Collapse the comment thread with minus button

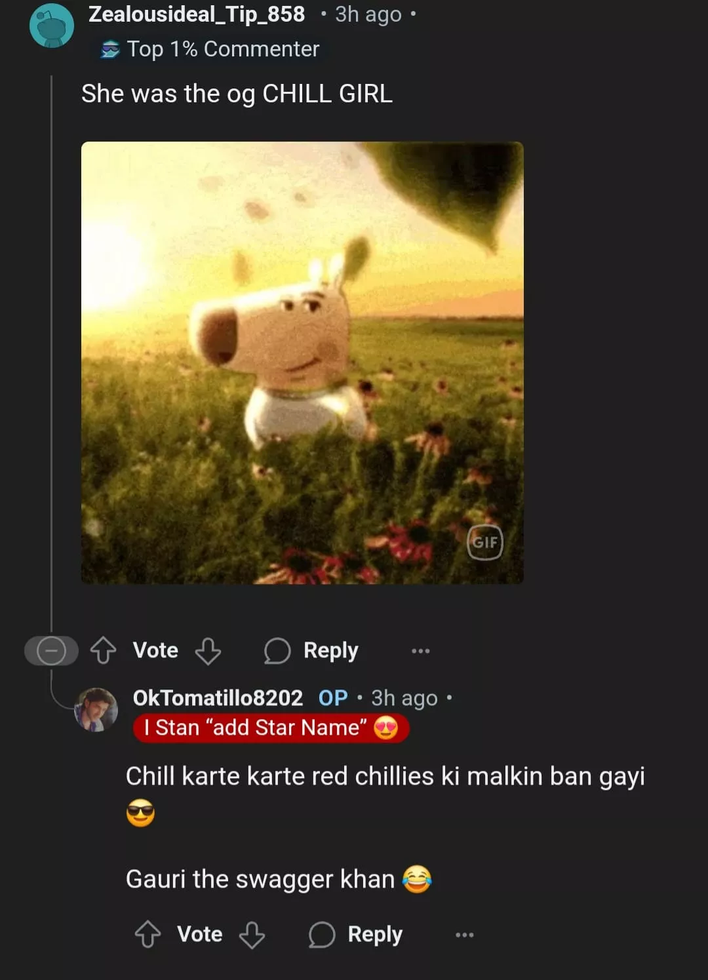[51, 651]
